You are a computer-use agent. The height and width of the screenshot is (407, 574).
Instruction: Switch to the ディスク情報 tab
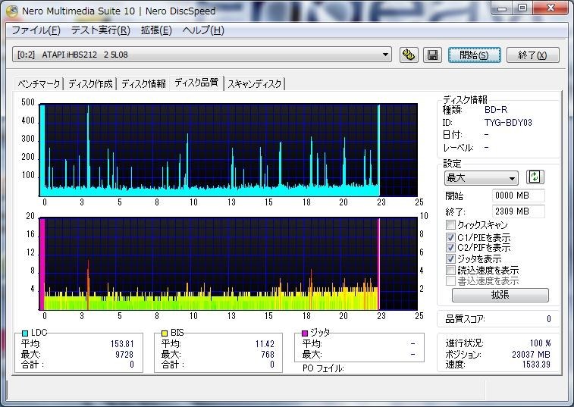[143, 84]
